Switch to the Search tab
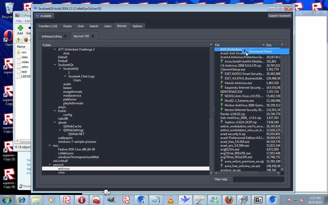Image resolution: width=328 pixels, height=205 pixels. [x=94, y=26]
